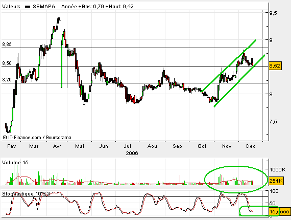Click the 7,5 price axis label
Screen dimensions: 291x220
point(273,122)
